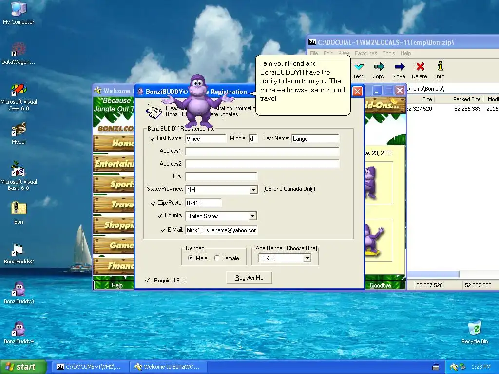Click the keyboard icon on taskbar
This screenshot has height=374, width=499.
[436, 367]
